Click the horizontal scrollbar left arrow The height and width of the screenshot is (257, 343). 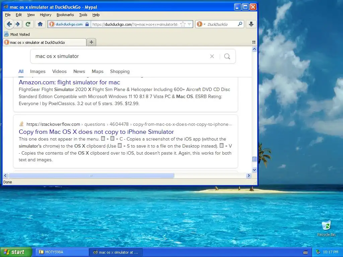[x=5, y=175]
